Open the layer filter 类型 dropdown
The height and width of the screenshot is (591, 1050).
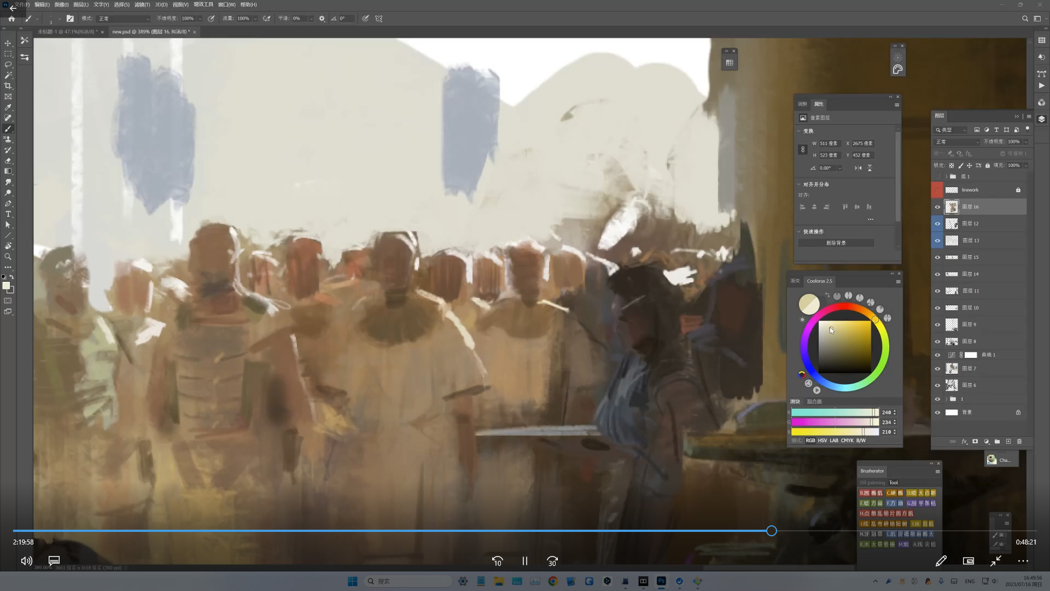[x=950, y=130]
